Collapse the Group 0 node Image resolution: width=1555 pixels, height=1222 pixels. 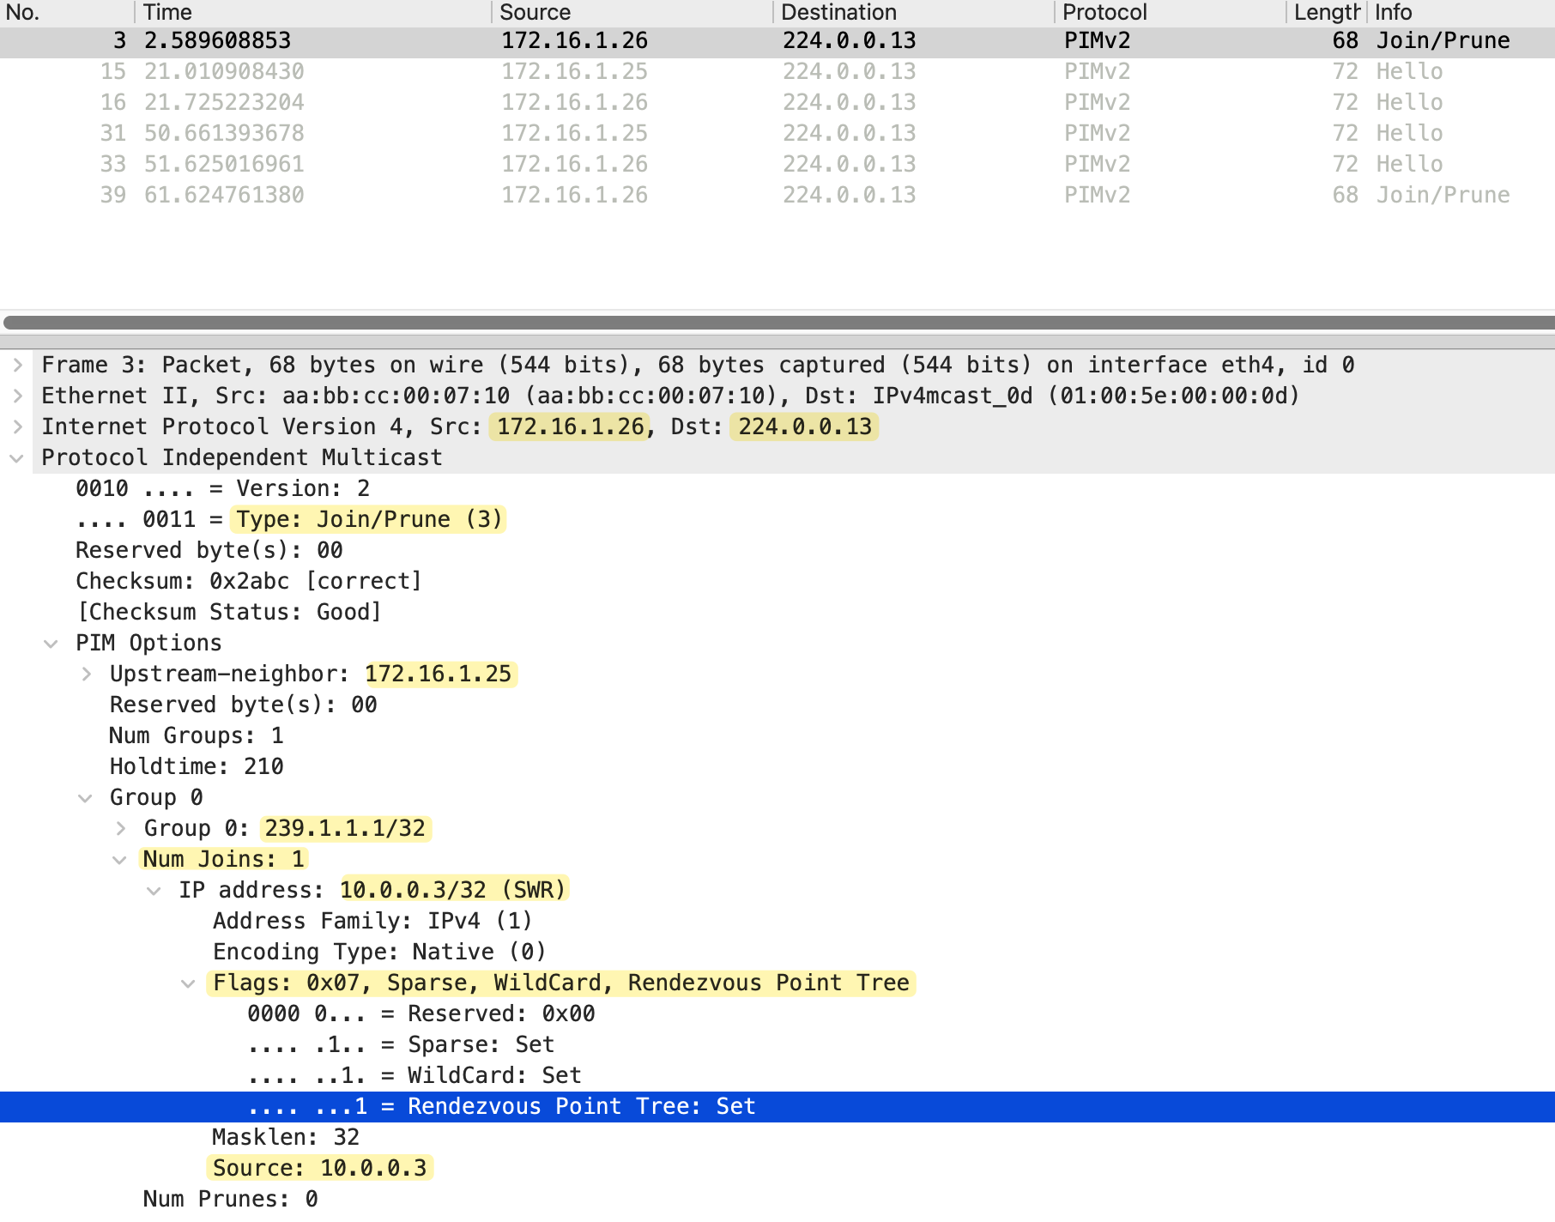click(86, 798)
